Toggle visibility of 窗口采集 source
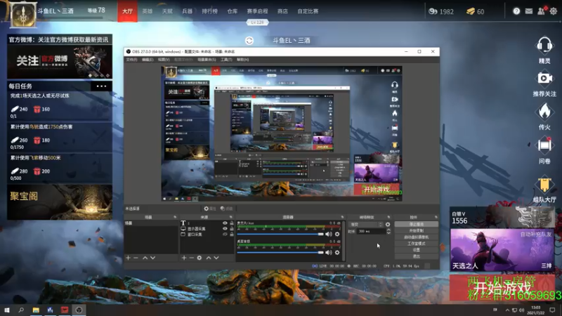Screen dimensions: 562x316 tap(225, 235)
